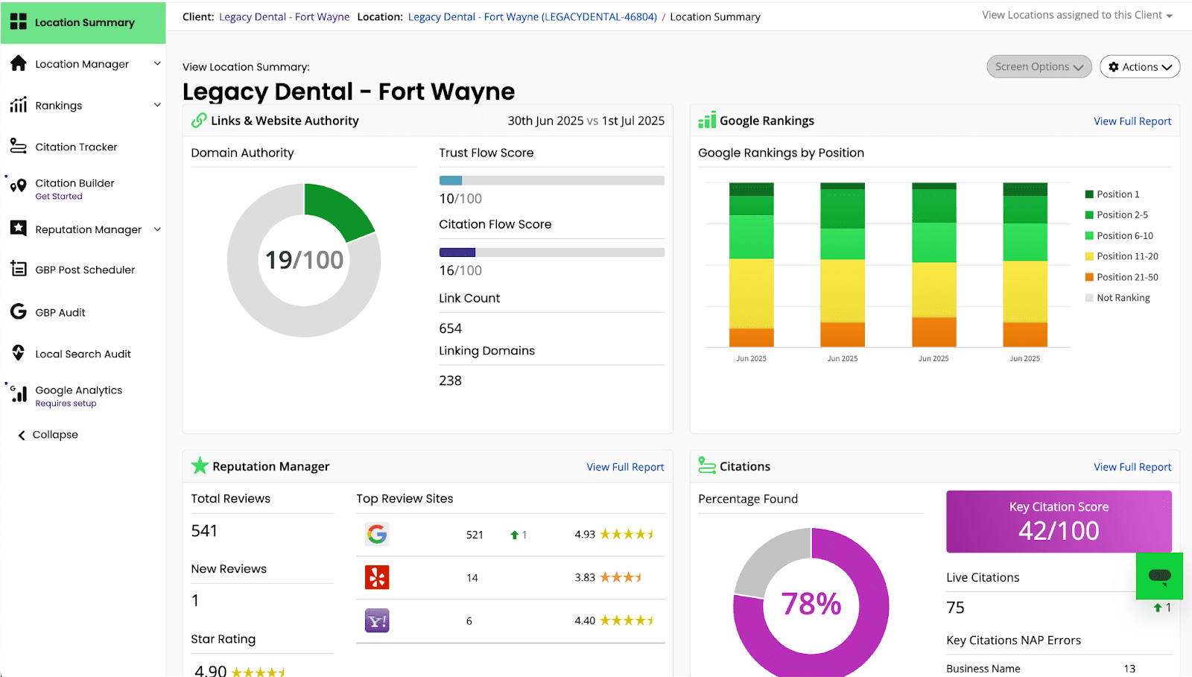Viewport: 1192px width, 677px height.
Task: Click the Local Search Audit icon
Action: tap(19, 353)
